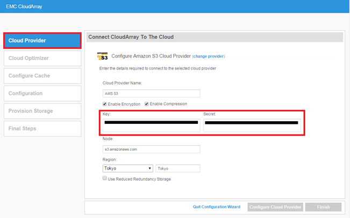Open the Configuration step
Screen dimensions: 350x218
(x=42, y=94)
